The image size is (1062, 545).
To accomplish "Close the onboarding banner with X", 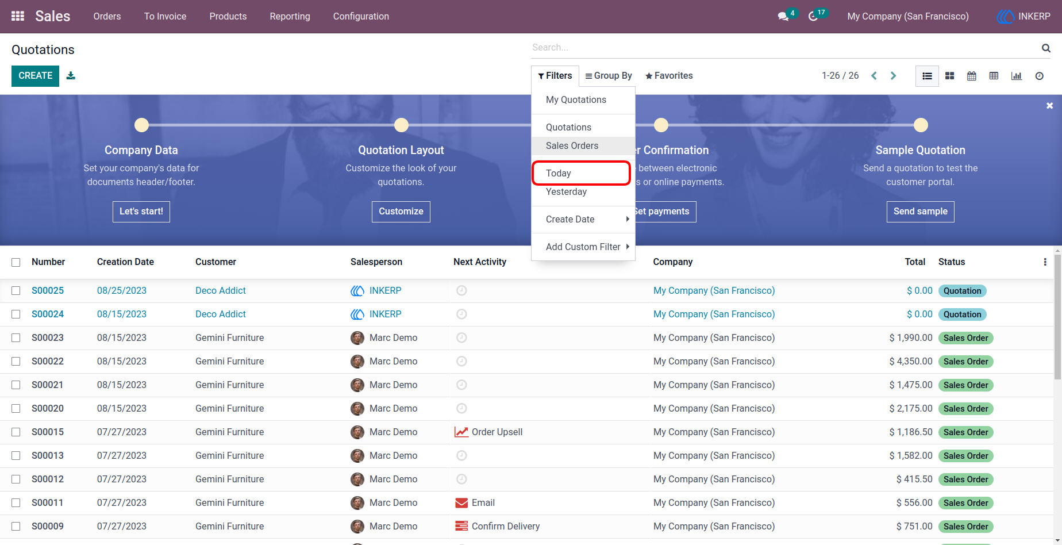I will pyautogui.click(x=1049, y=106).
